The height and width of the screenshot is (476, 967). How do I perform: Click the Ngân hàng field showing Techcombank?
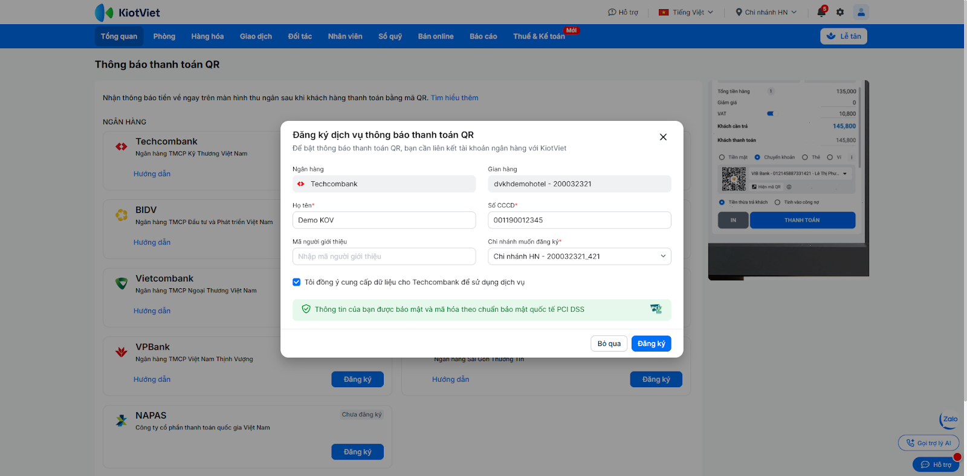coord(384,184)
